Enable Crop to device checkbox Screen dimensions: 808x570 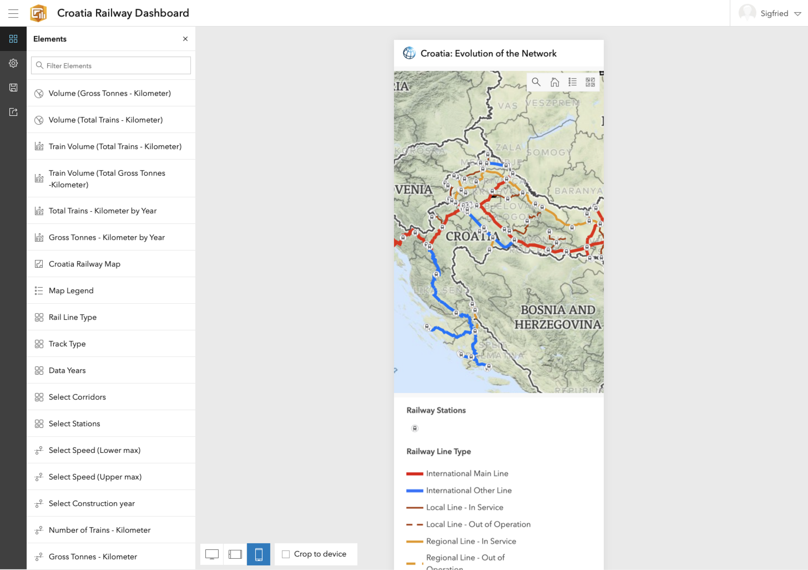coord(286,554)
